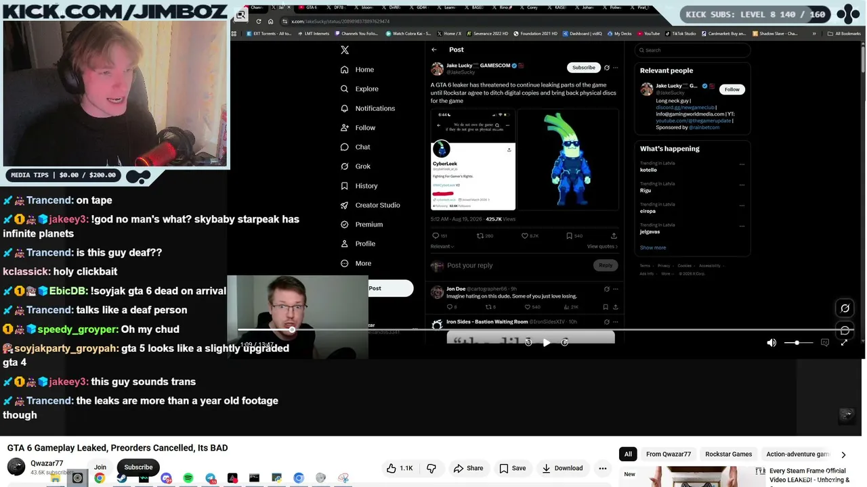Click the browser address bar URL
867x487 pixels.
point(340,21)
